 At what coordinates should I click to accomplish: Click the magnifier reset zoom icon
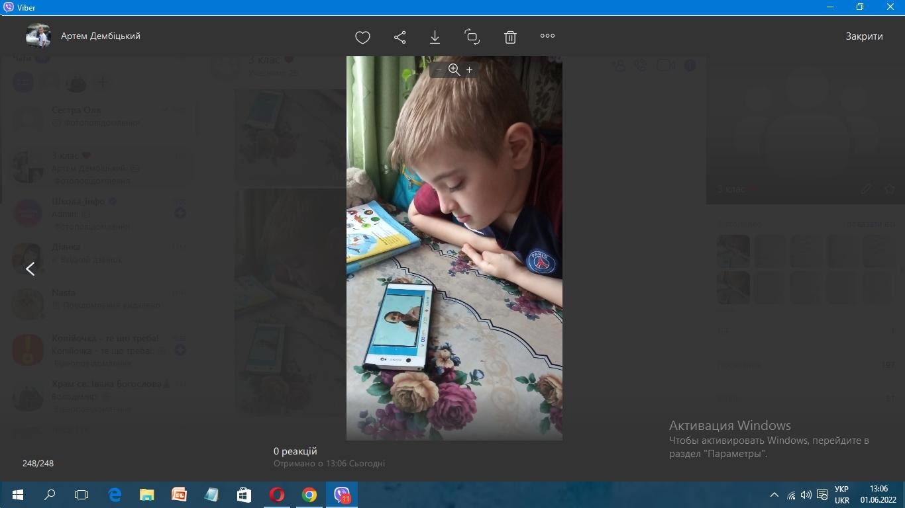tap(454, 69)
